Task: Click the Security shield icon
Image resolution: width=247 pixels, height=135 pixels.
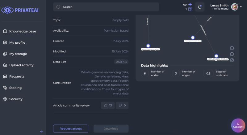Action: point(5,99)
